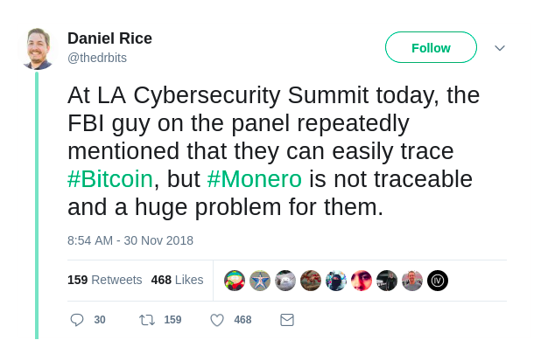Click the black circle IV logo avatar
The image size is (548, 361).
[x=438, y=281]
